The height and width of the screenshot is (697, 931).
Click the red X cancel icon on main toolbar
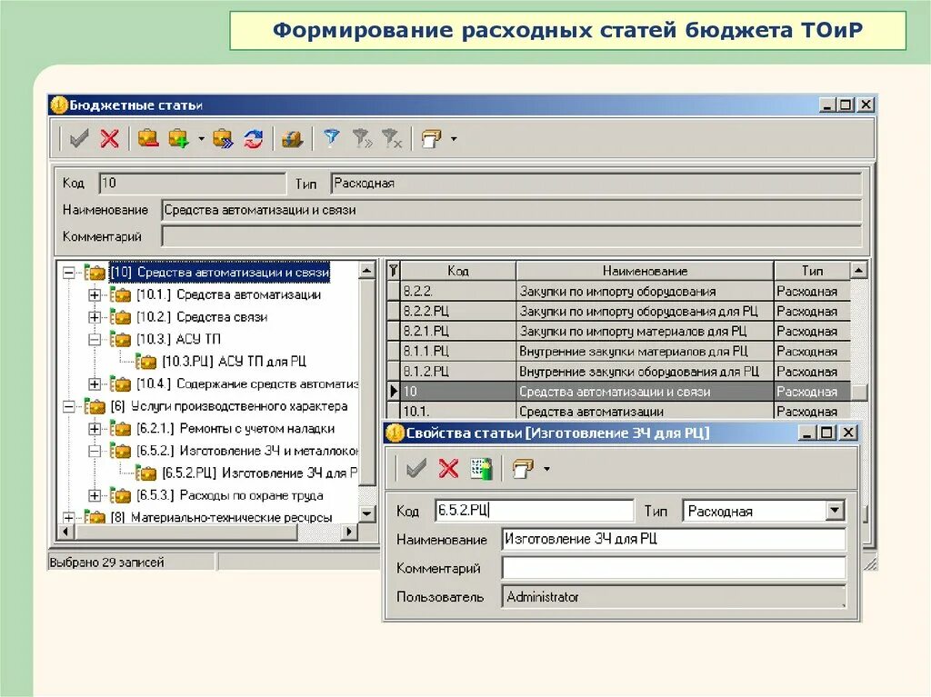(109, 138)
